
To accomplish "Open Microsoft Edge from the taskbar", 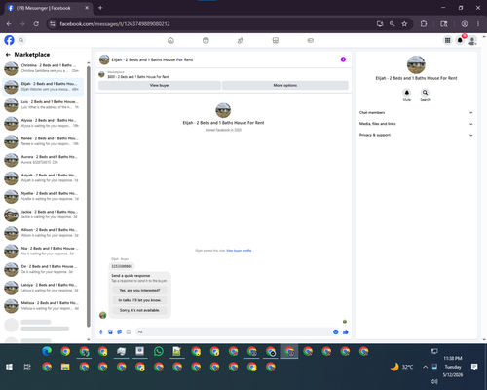I will click(x=47, y=351).
